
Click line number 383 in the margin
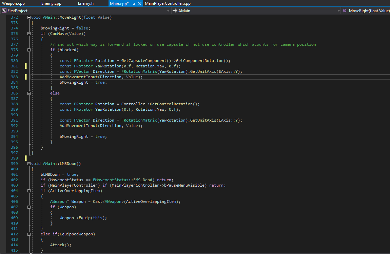15,77
